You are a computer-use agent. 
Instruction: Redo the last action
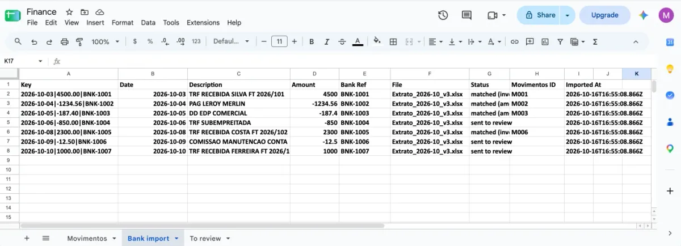pyautogui.click(x=49, y=41)
